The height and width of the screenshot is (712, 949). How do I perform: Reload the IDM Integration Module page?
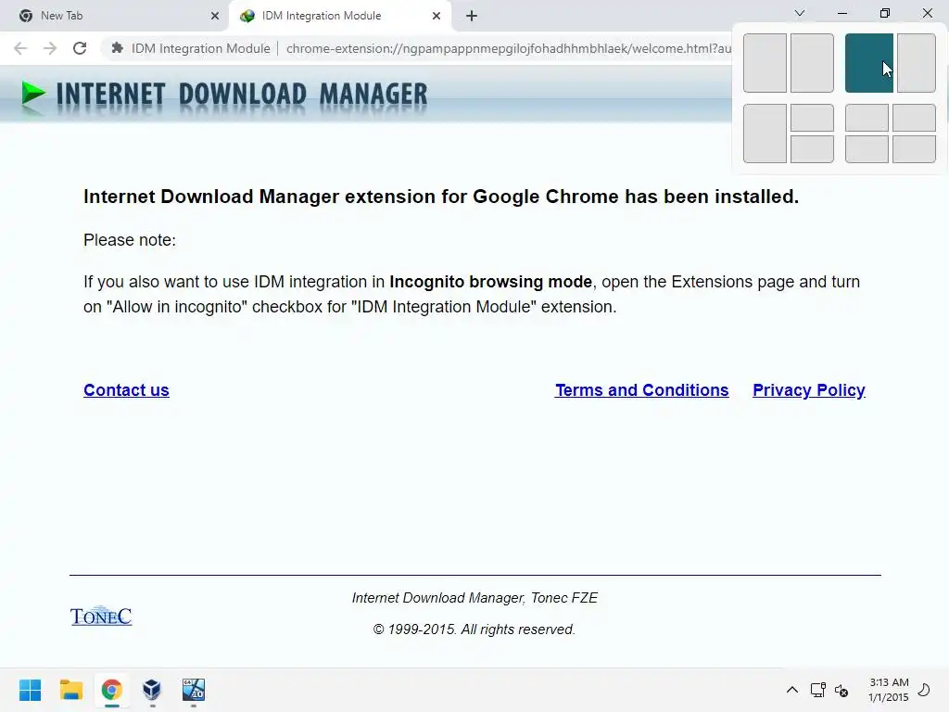tap(80, 48)
